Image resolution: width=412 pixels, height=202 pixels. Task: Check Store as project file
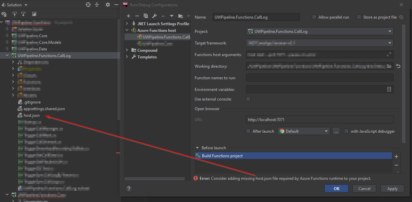click(x=359, y=17)
